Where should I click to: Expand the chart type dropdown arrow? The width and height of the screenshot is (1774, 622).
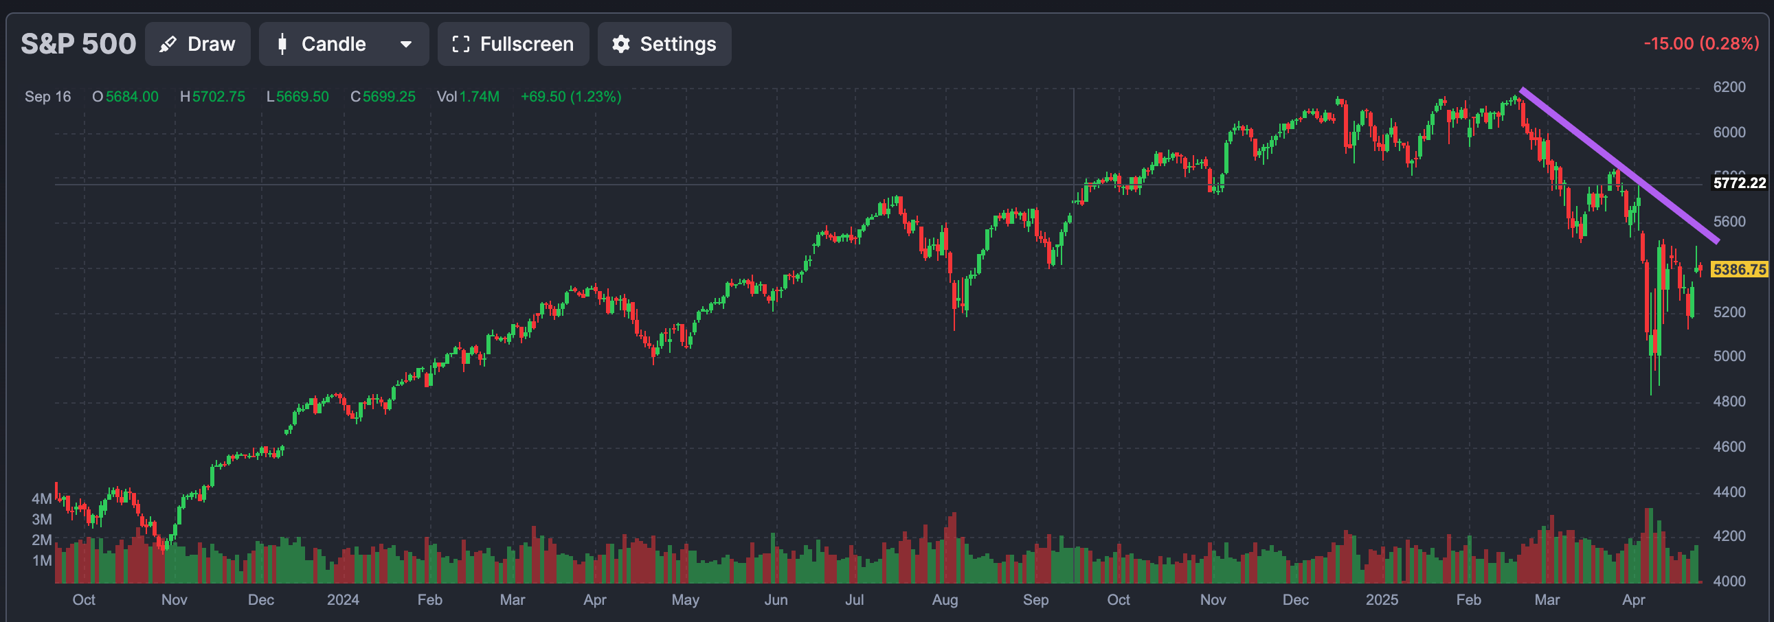pos(406,45)
